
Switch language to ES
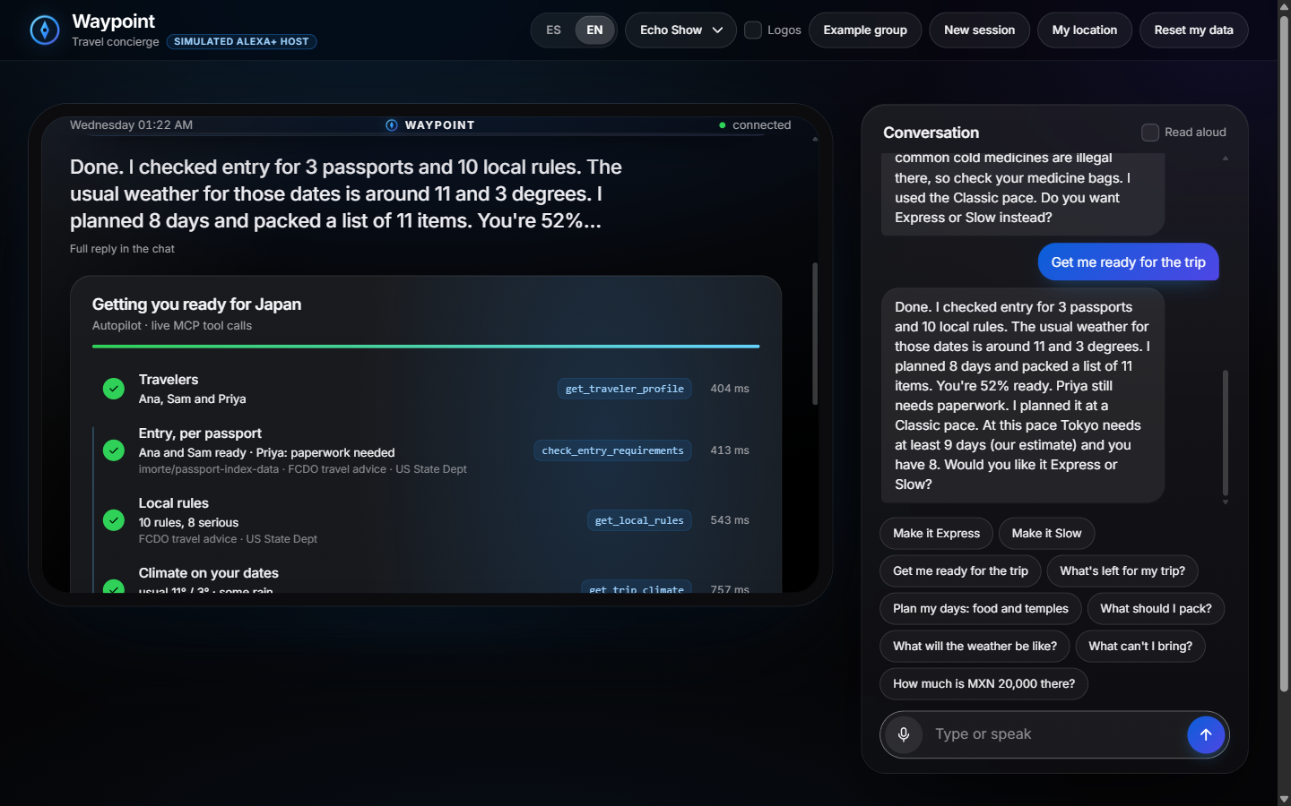click(554, 30)
